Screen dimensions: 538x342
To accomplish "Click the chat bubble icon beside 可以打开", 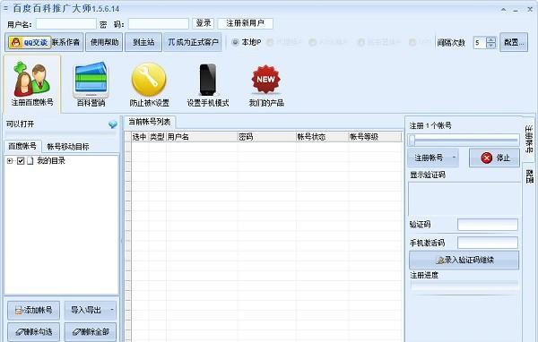I will (113, 124).
